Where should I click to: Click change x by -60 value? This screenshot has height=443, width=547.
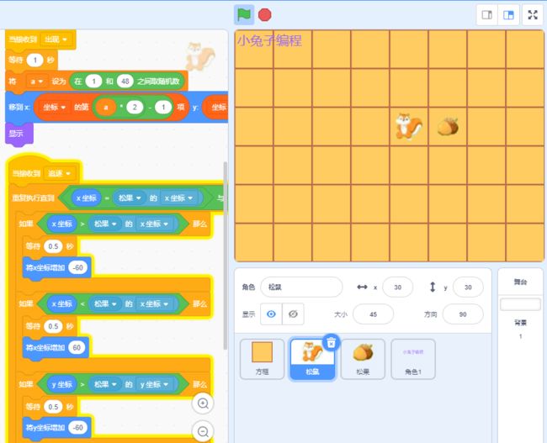click(78, 267)
